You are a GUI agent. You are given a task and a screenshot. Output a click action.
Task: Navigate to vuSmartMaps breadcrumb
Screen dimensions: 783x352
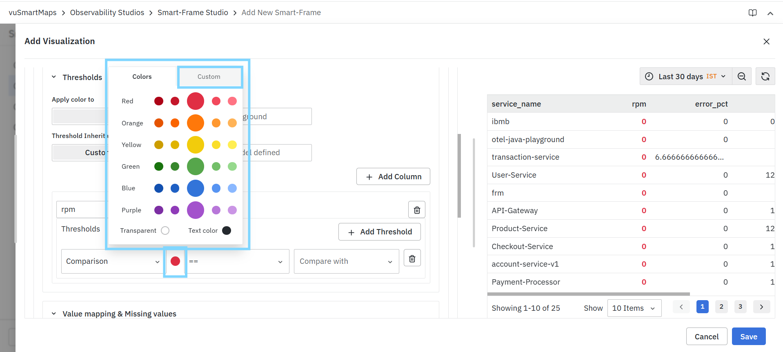pyautogui.click(x=33, y=13)
